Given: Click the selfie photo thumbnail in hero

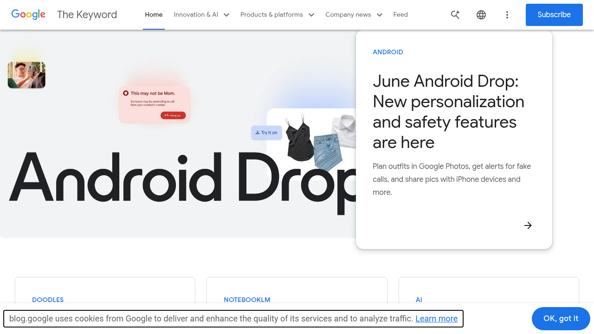Looking at the screenshot, I should coord(26,75).
